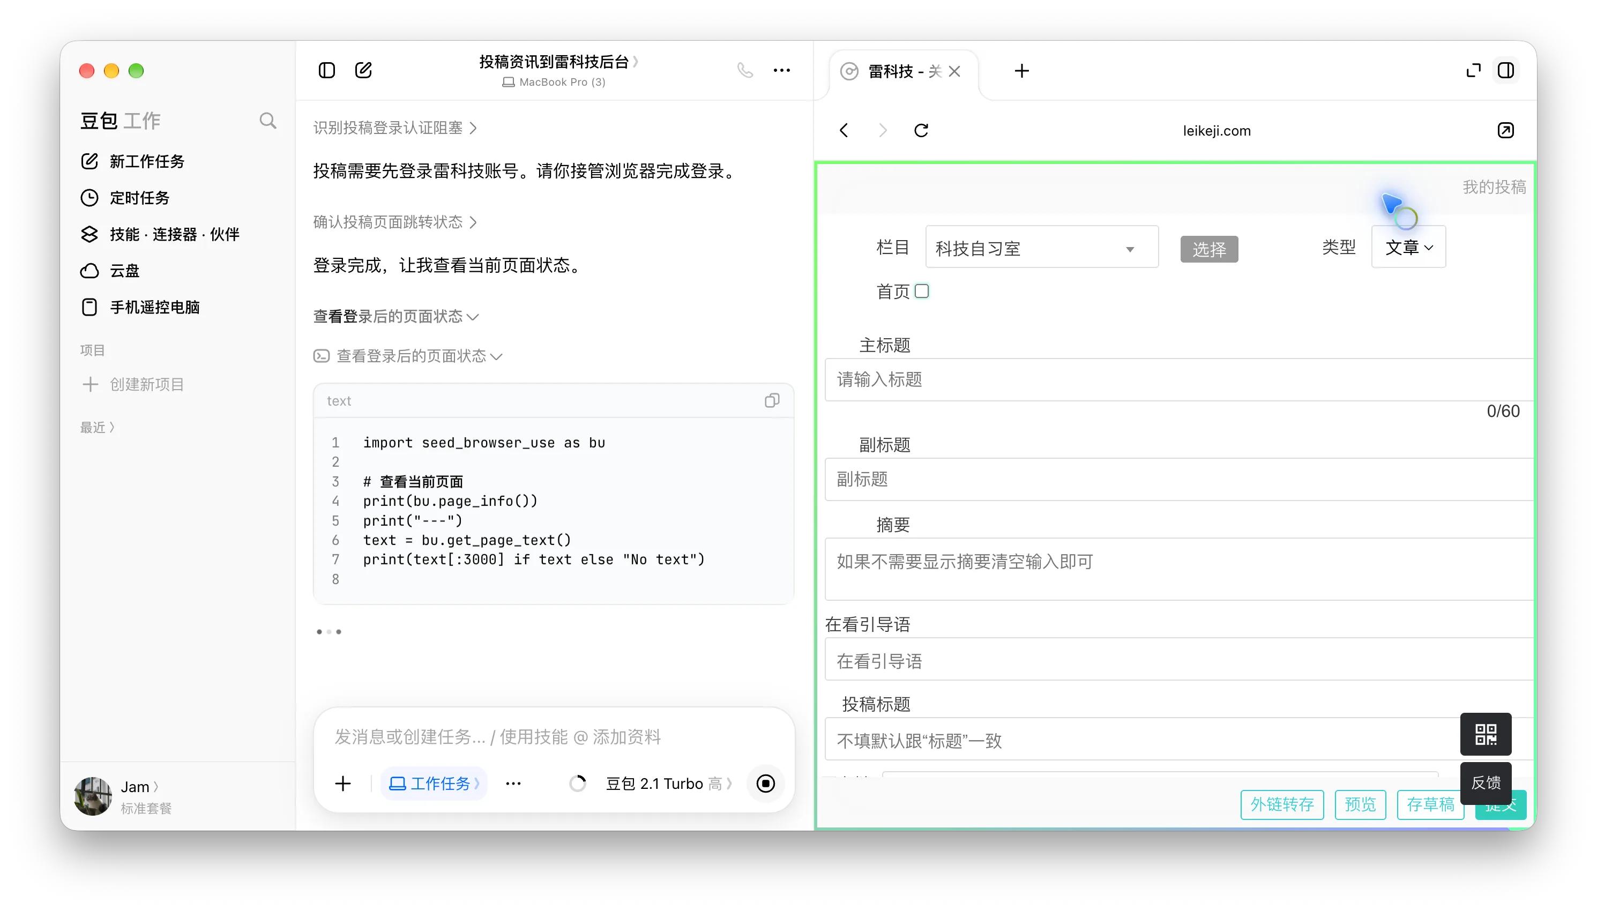
Task: Expand 识别投稿登录认证阻塞 step
Action: coord(395,128)
